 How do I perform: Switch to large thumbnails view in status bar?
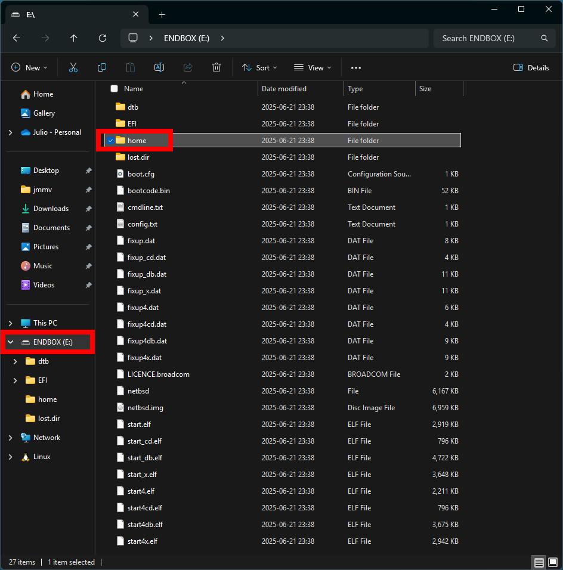click(552, 562)
